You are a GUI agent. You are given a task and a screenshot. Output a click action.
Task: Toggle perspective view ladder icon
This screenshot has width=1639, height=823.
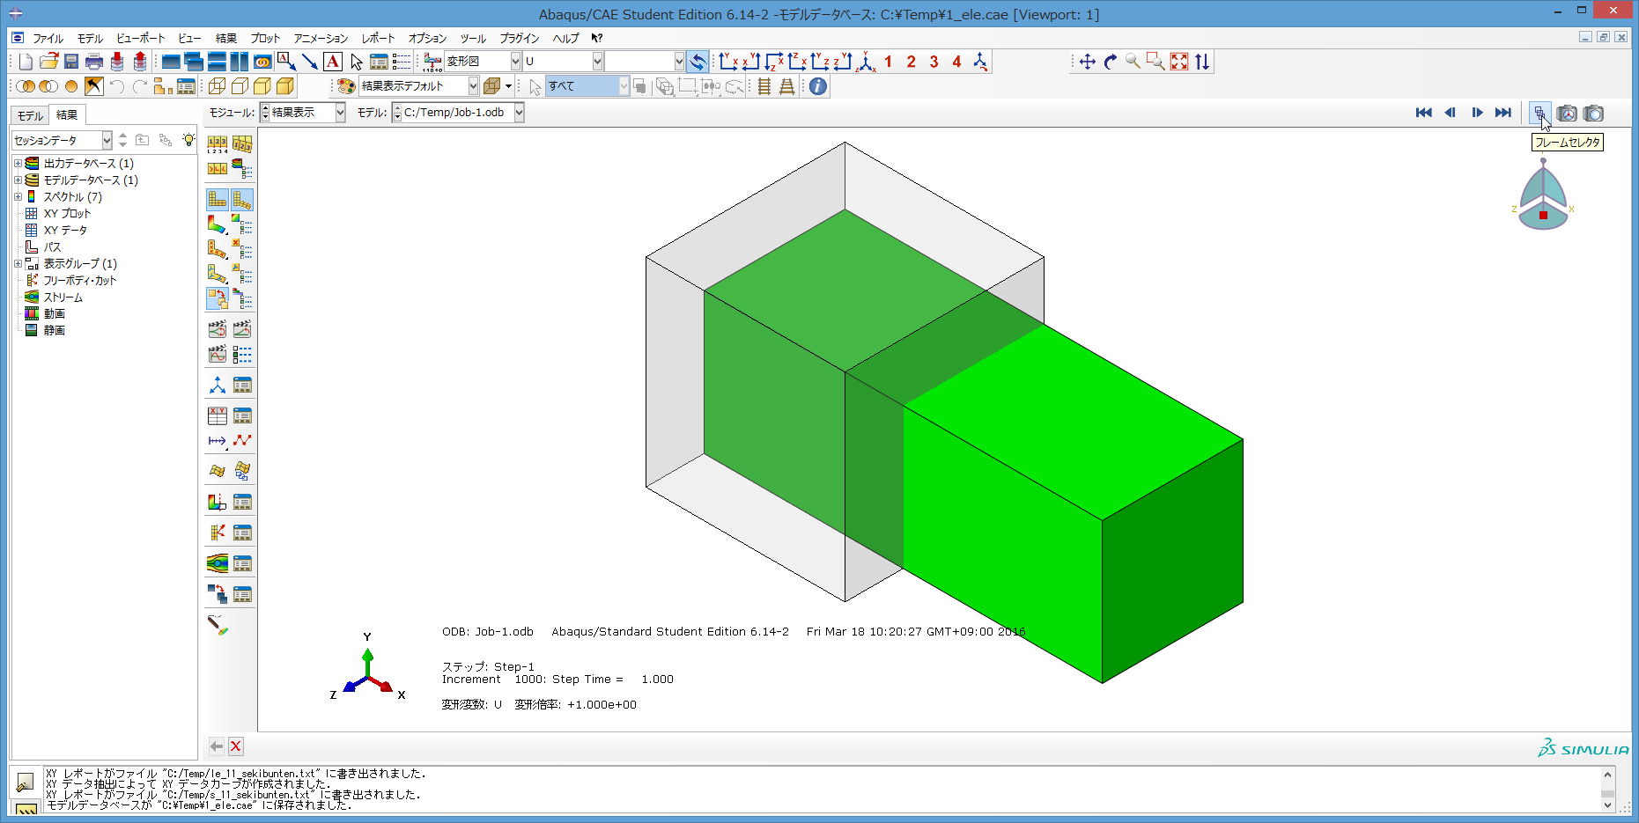pos(786,86)
